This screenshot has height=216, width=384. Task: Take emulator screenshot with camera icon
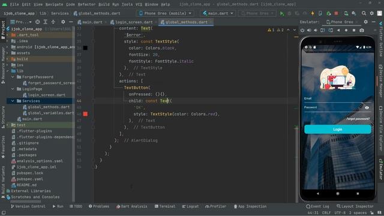[362, 31]
